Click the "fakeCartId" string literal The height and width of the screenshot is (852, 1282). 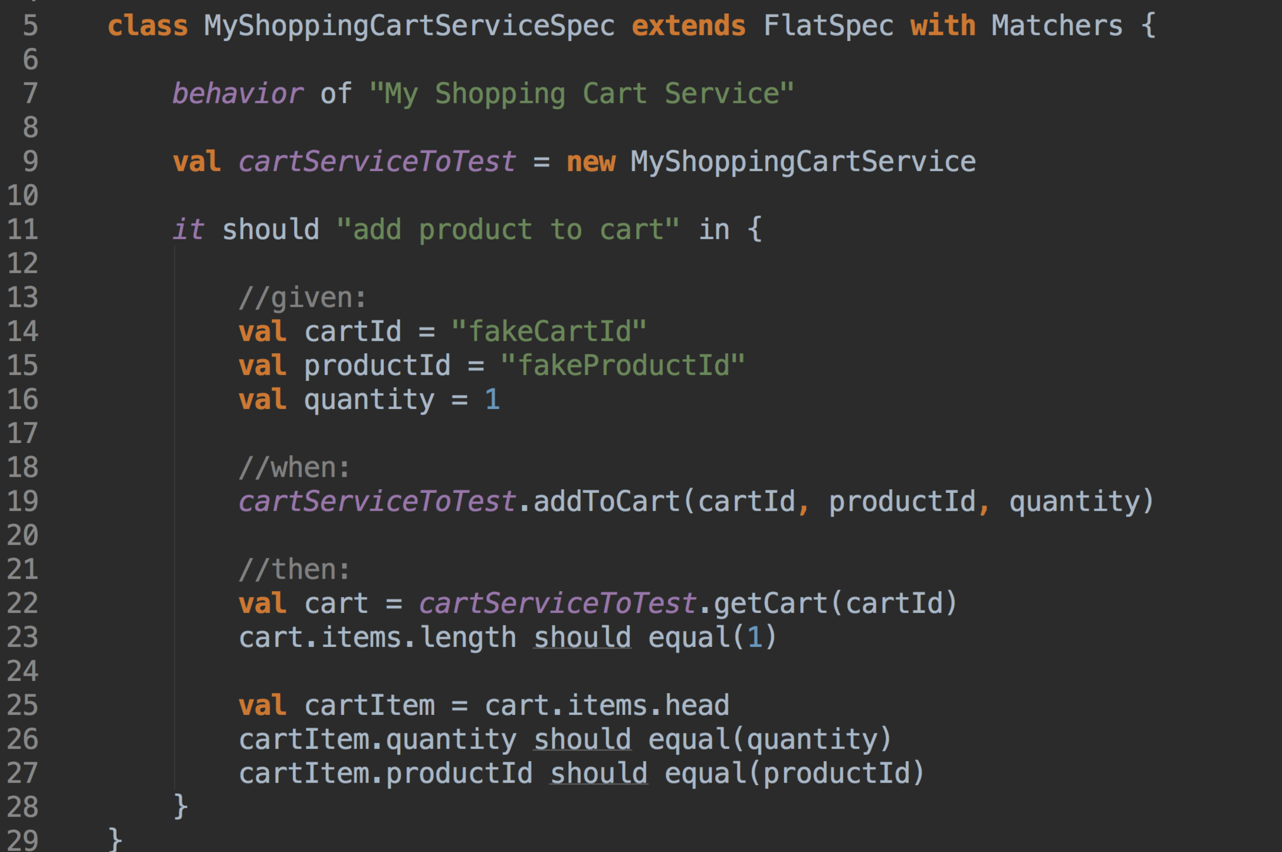coord(549,332)
